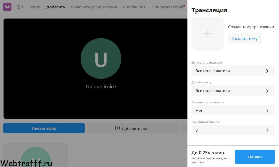The width and height of the screenshot is (279, 167).
Task: Click the Добавить пост button
Action: (133, 128)
